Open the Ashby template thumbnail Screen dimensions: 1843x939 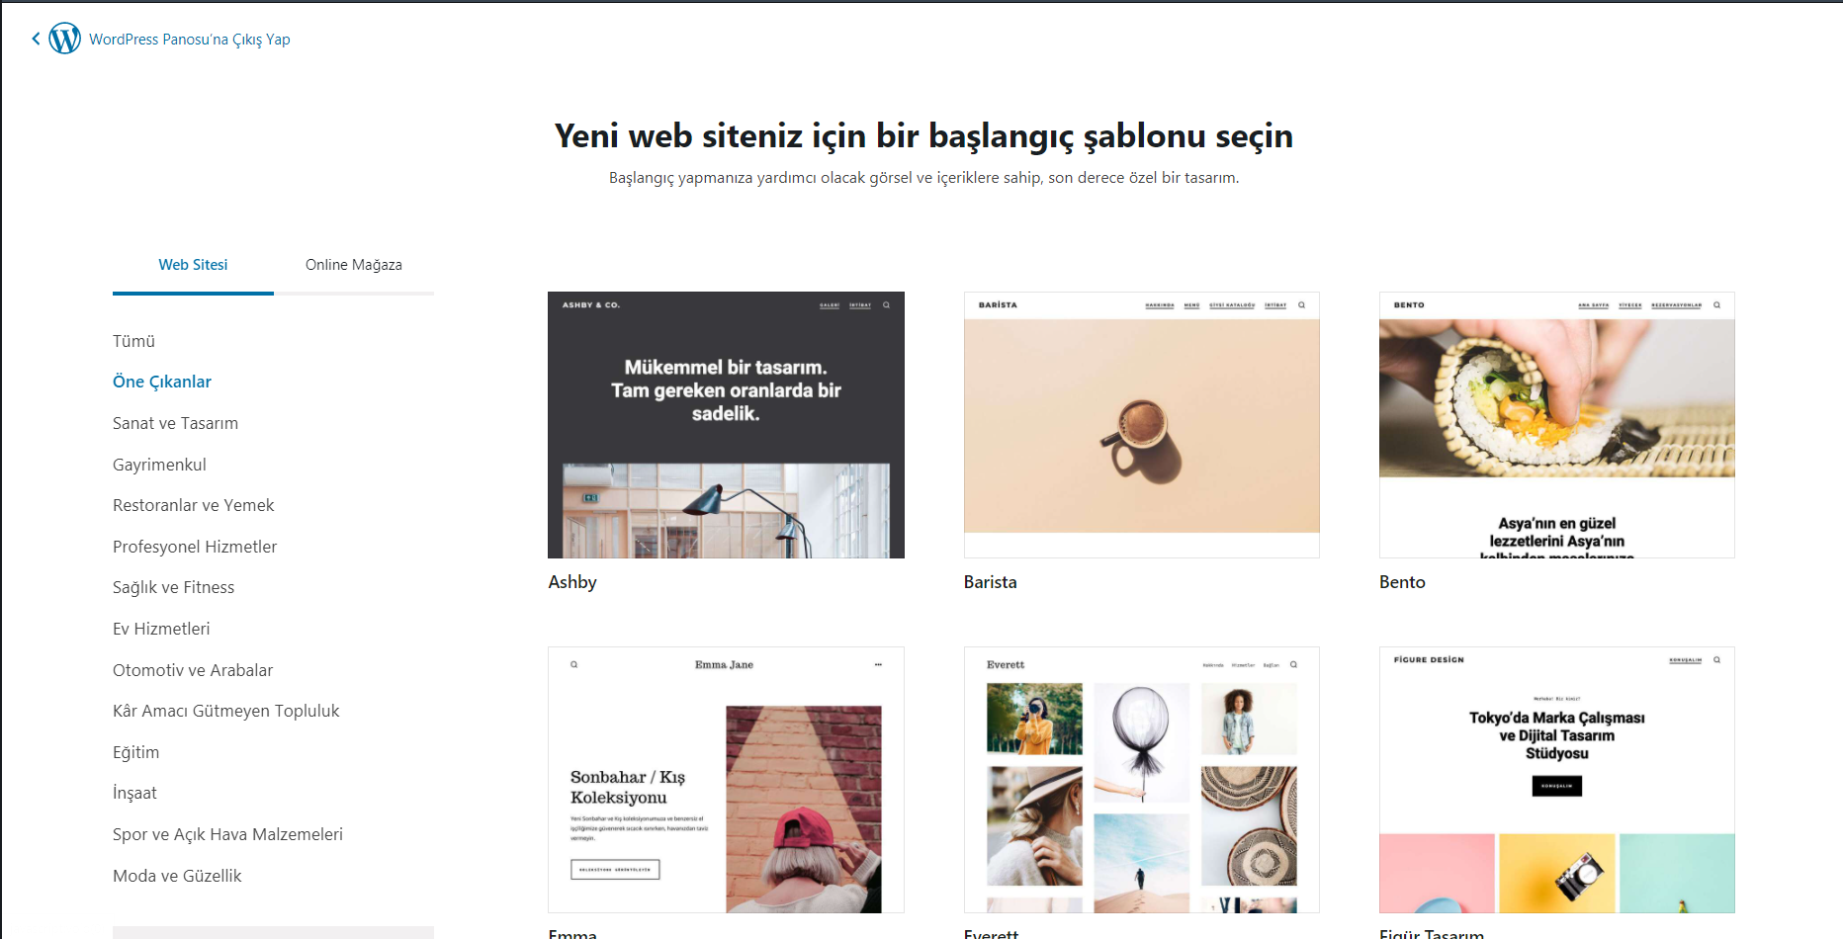(x=726, y=425)
